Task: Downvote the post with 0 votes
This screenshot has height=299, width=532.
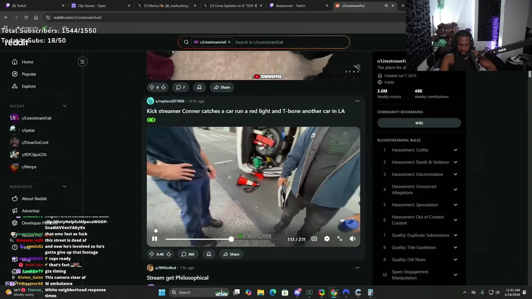Action: coord(163,87)
